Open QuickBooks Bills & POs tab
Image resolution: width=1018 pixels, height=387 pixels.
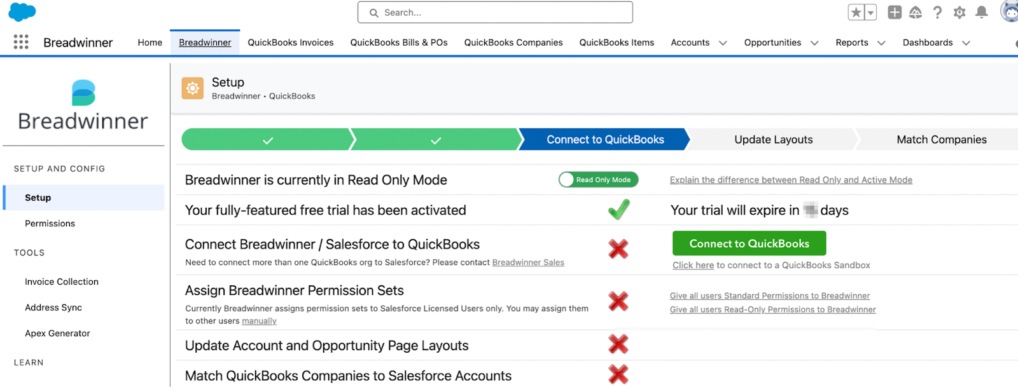(x=399, y=43)
